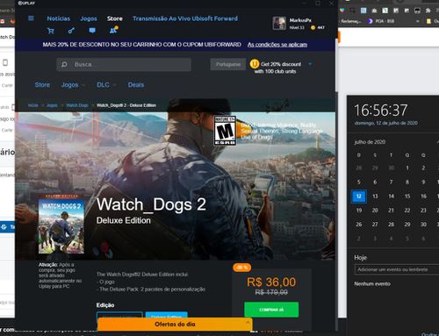Select the blue Deluxe Edition option

(x=167, y=315)
